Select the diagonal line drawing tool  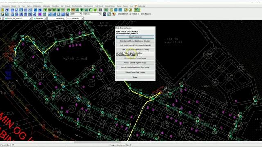click(x=50, y=14)
